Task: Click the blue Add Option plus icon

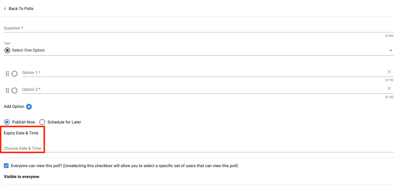Action: (x=29, y=107)
